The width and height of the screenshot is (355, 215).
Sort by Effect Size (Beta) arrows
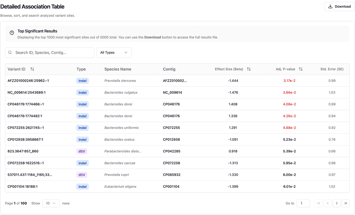(x=249, y=69)
